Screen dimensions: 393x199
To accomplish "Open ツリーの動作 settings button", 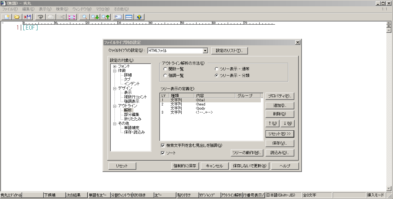I will (x=247, y=153).
